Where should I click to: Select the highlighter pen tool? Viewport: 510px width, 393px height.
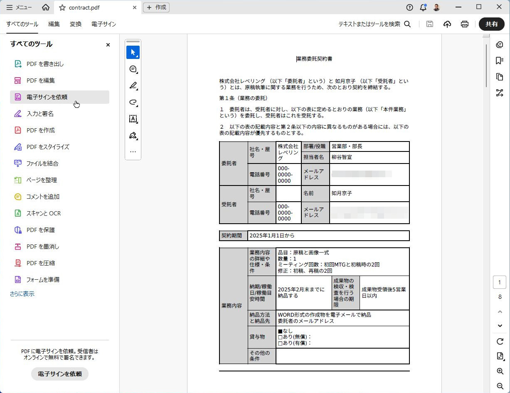coord(133,86)
